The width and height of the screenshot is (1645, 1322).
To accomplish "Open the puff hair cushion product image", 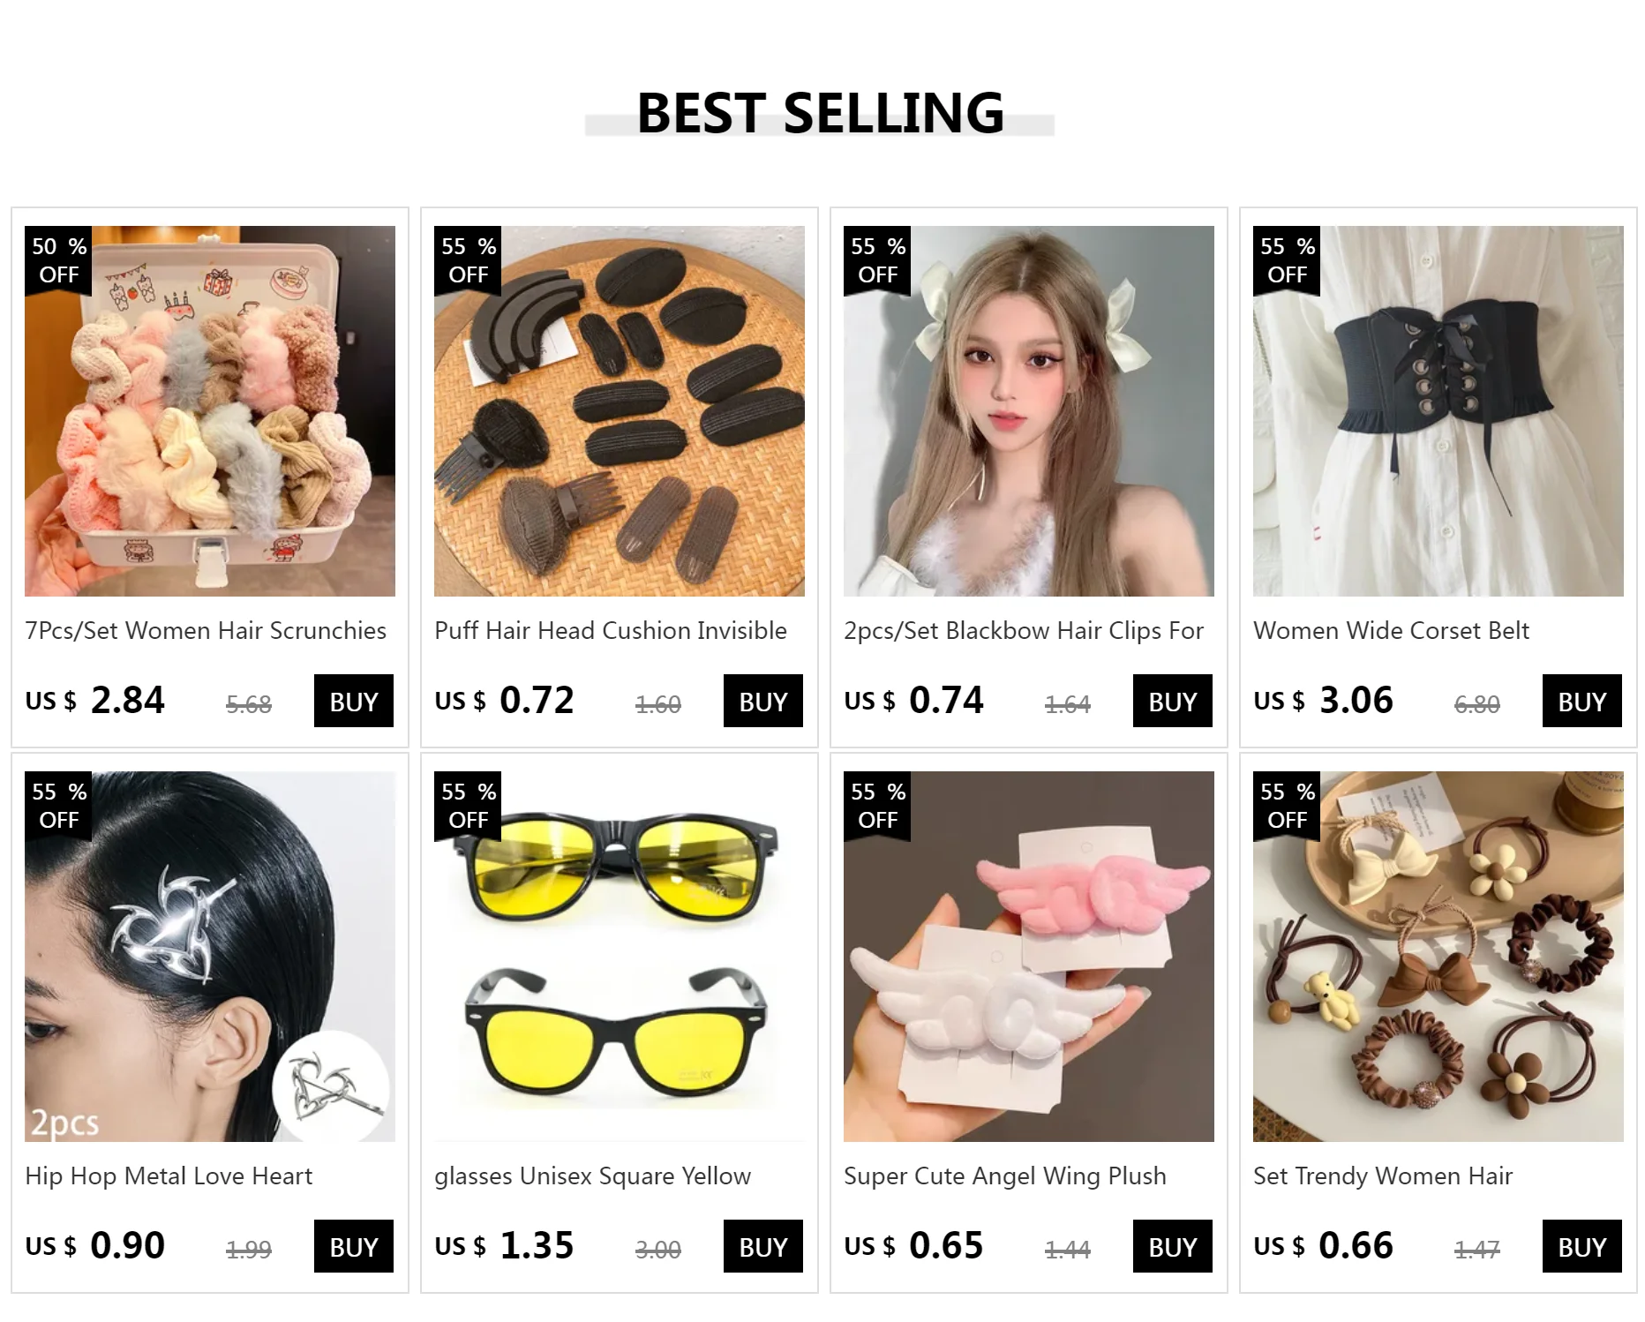I will point(620,411).
